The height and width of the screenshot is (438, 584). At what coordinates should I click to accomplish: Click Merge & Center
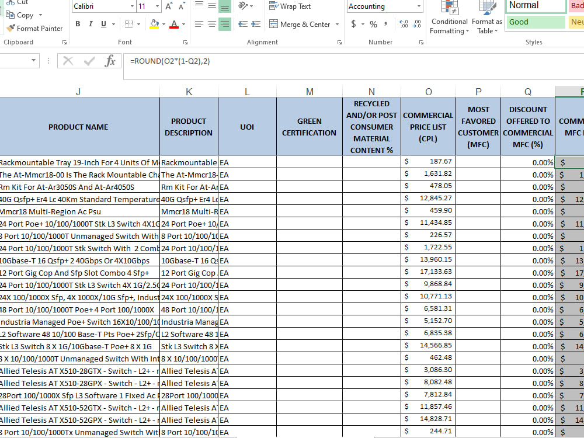(x=300, y=24)
